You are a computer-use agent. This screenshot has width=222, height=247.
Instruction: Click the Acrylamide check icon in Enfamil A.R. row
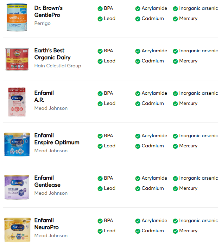click(138, 94)
